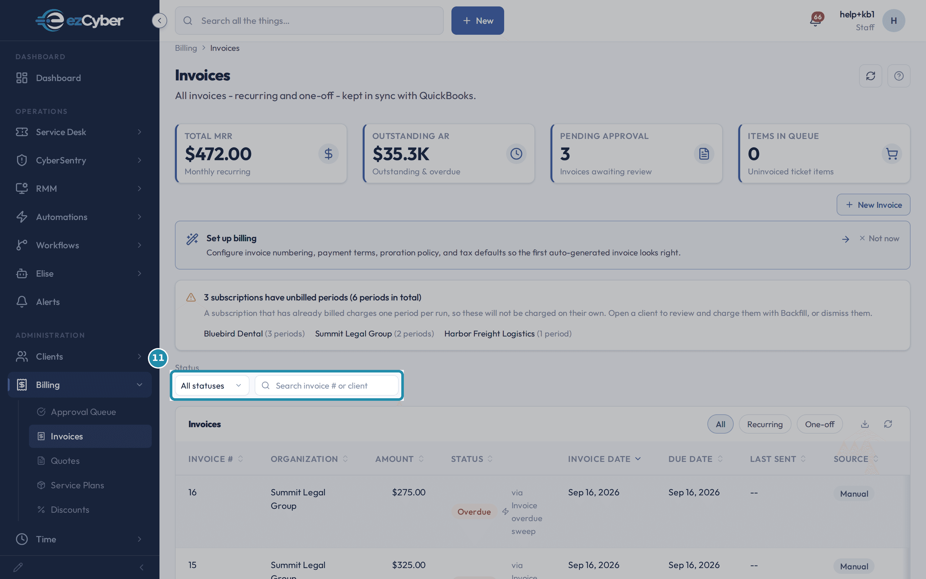
Task: Filter invoices by Recurring
Action: click(x=765, y=424)
